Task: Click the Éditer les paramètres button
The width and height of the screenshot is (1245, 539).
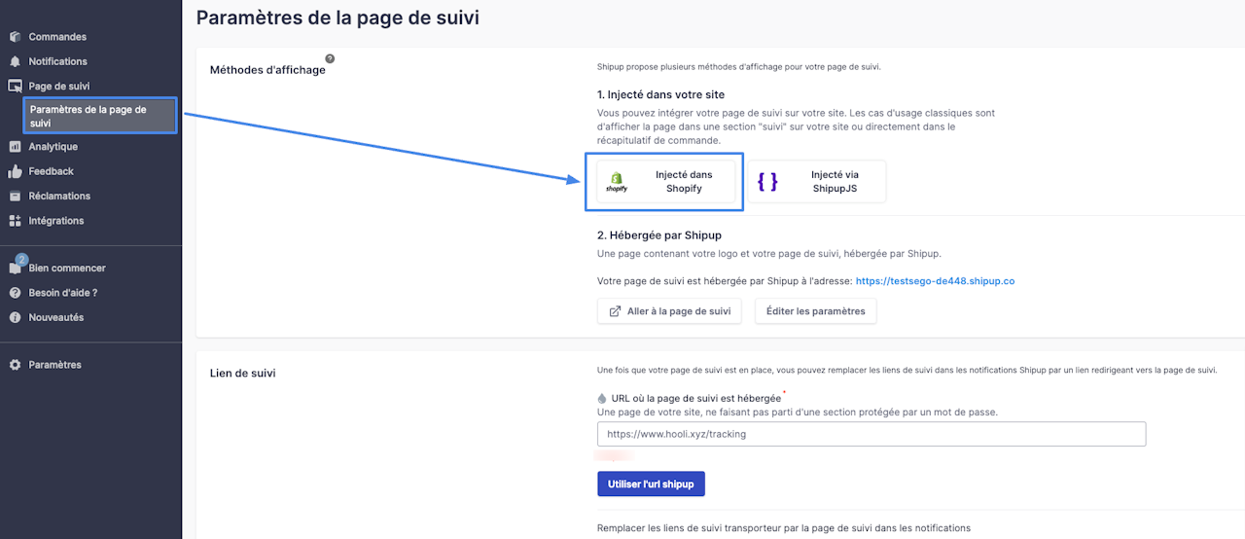Action: (815, 311)
